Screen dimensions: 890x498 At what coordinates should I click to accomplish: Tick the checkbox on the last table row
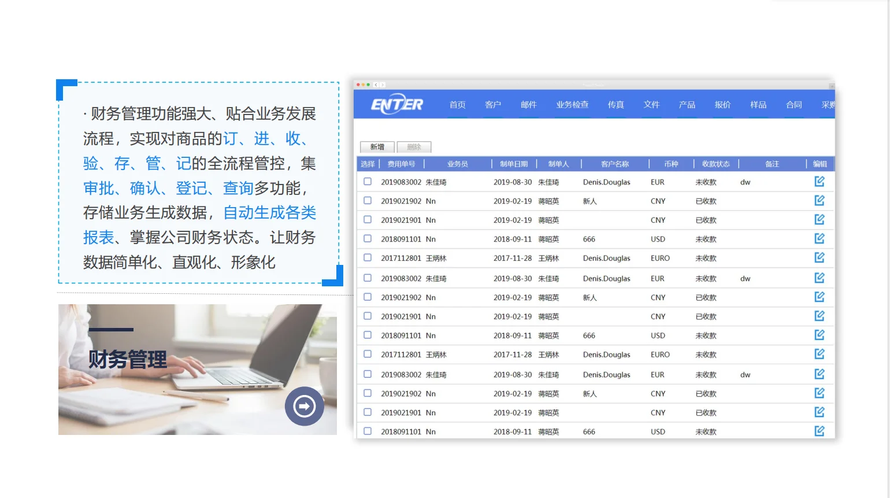pyautogui.click(x=368, y=431)
